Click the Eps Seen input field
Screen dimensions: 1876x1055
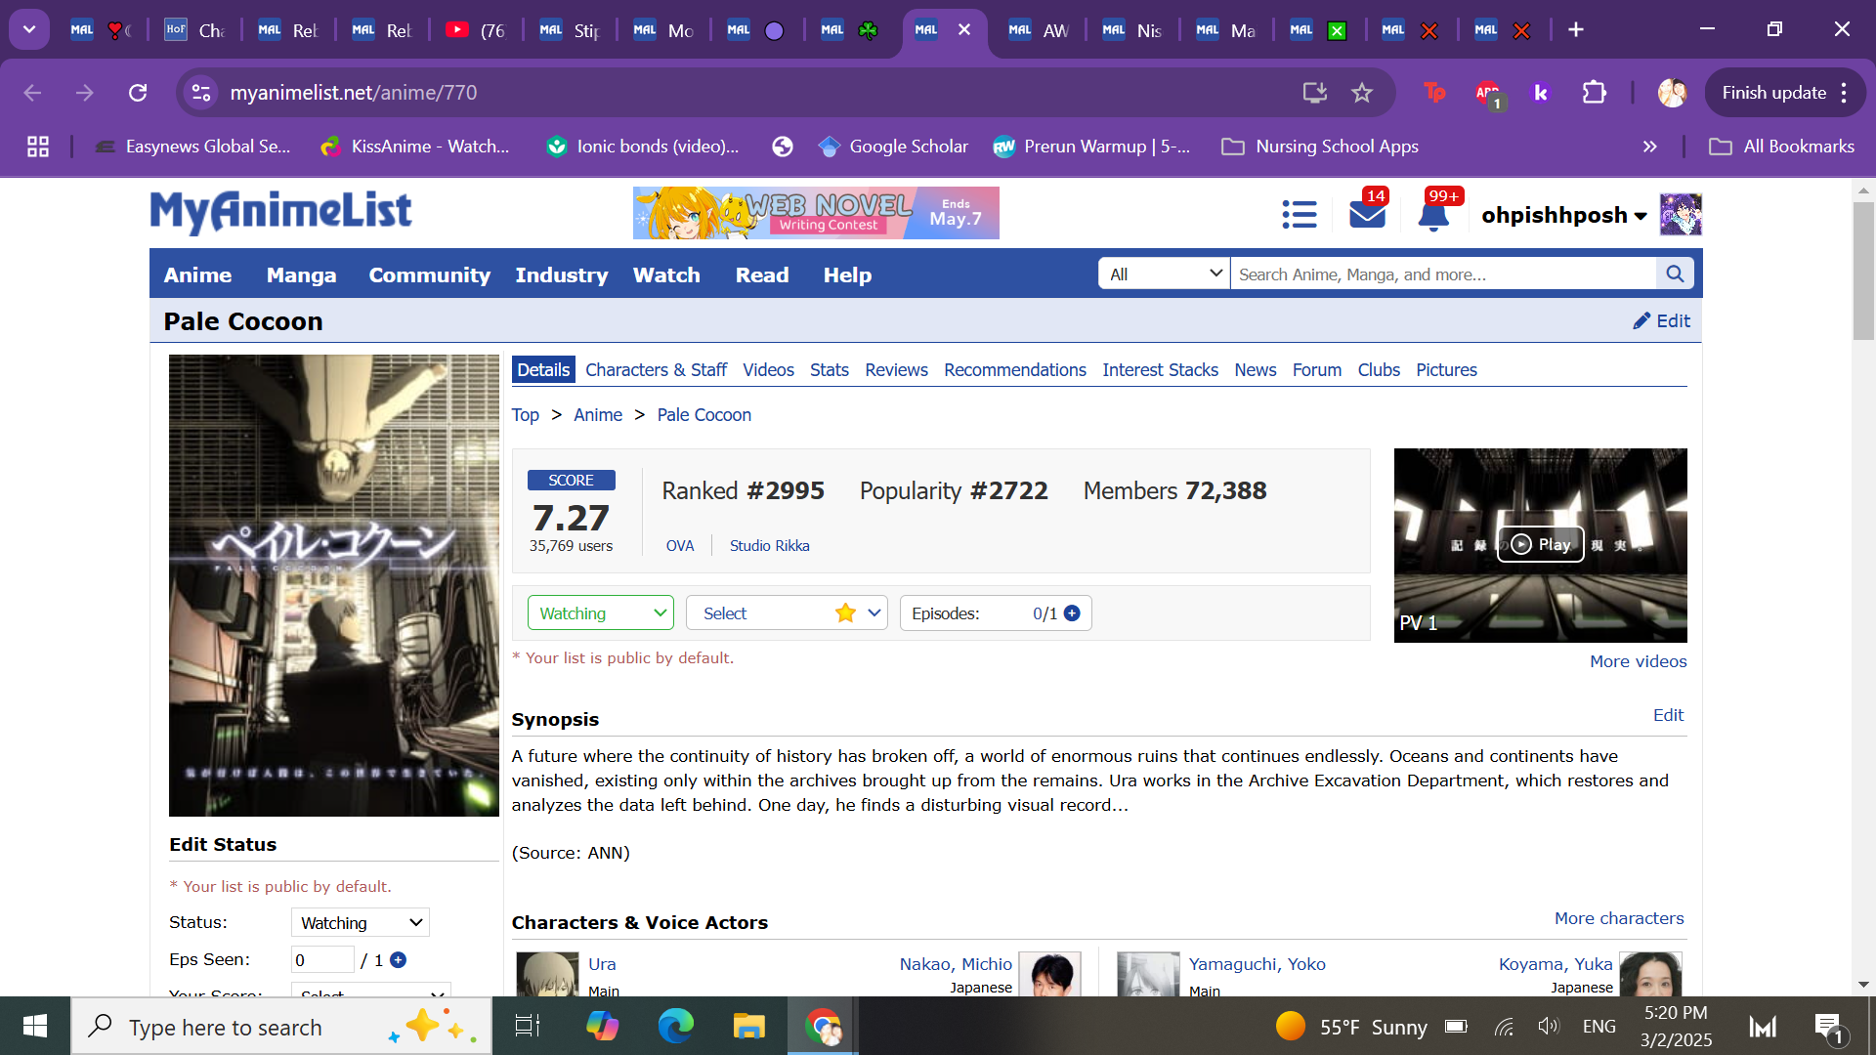pyautogui.click(x=321, y=960)
